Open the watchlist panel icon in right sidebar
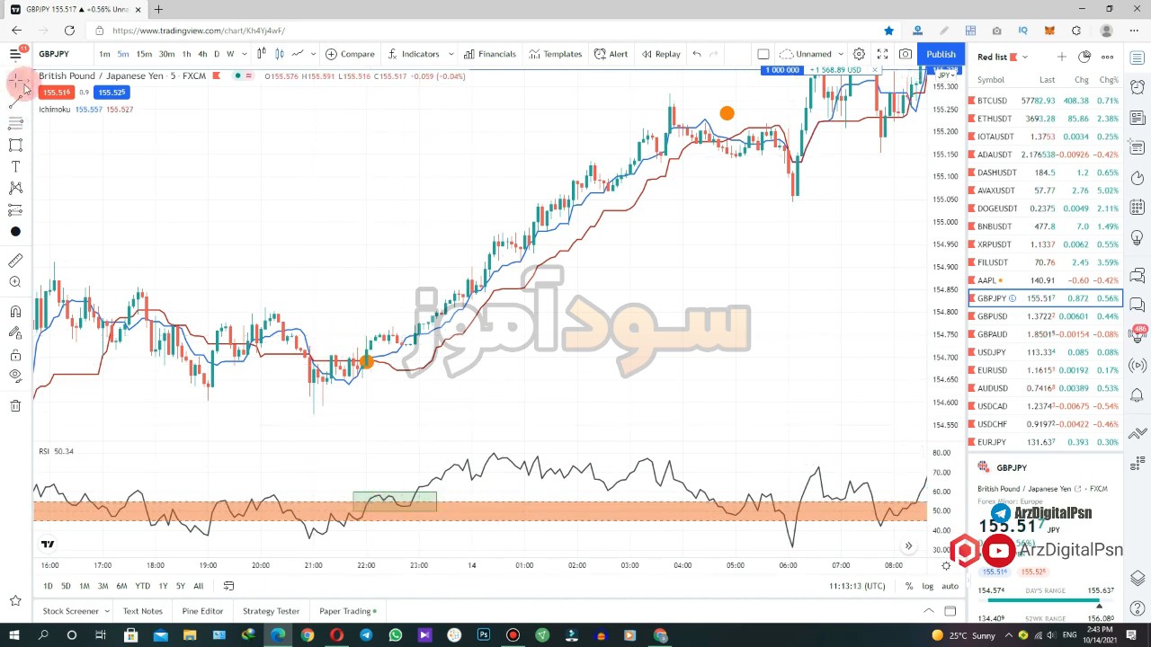The height and width of the screenshot is (647, 1151). point(1138,58)
